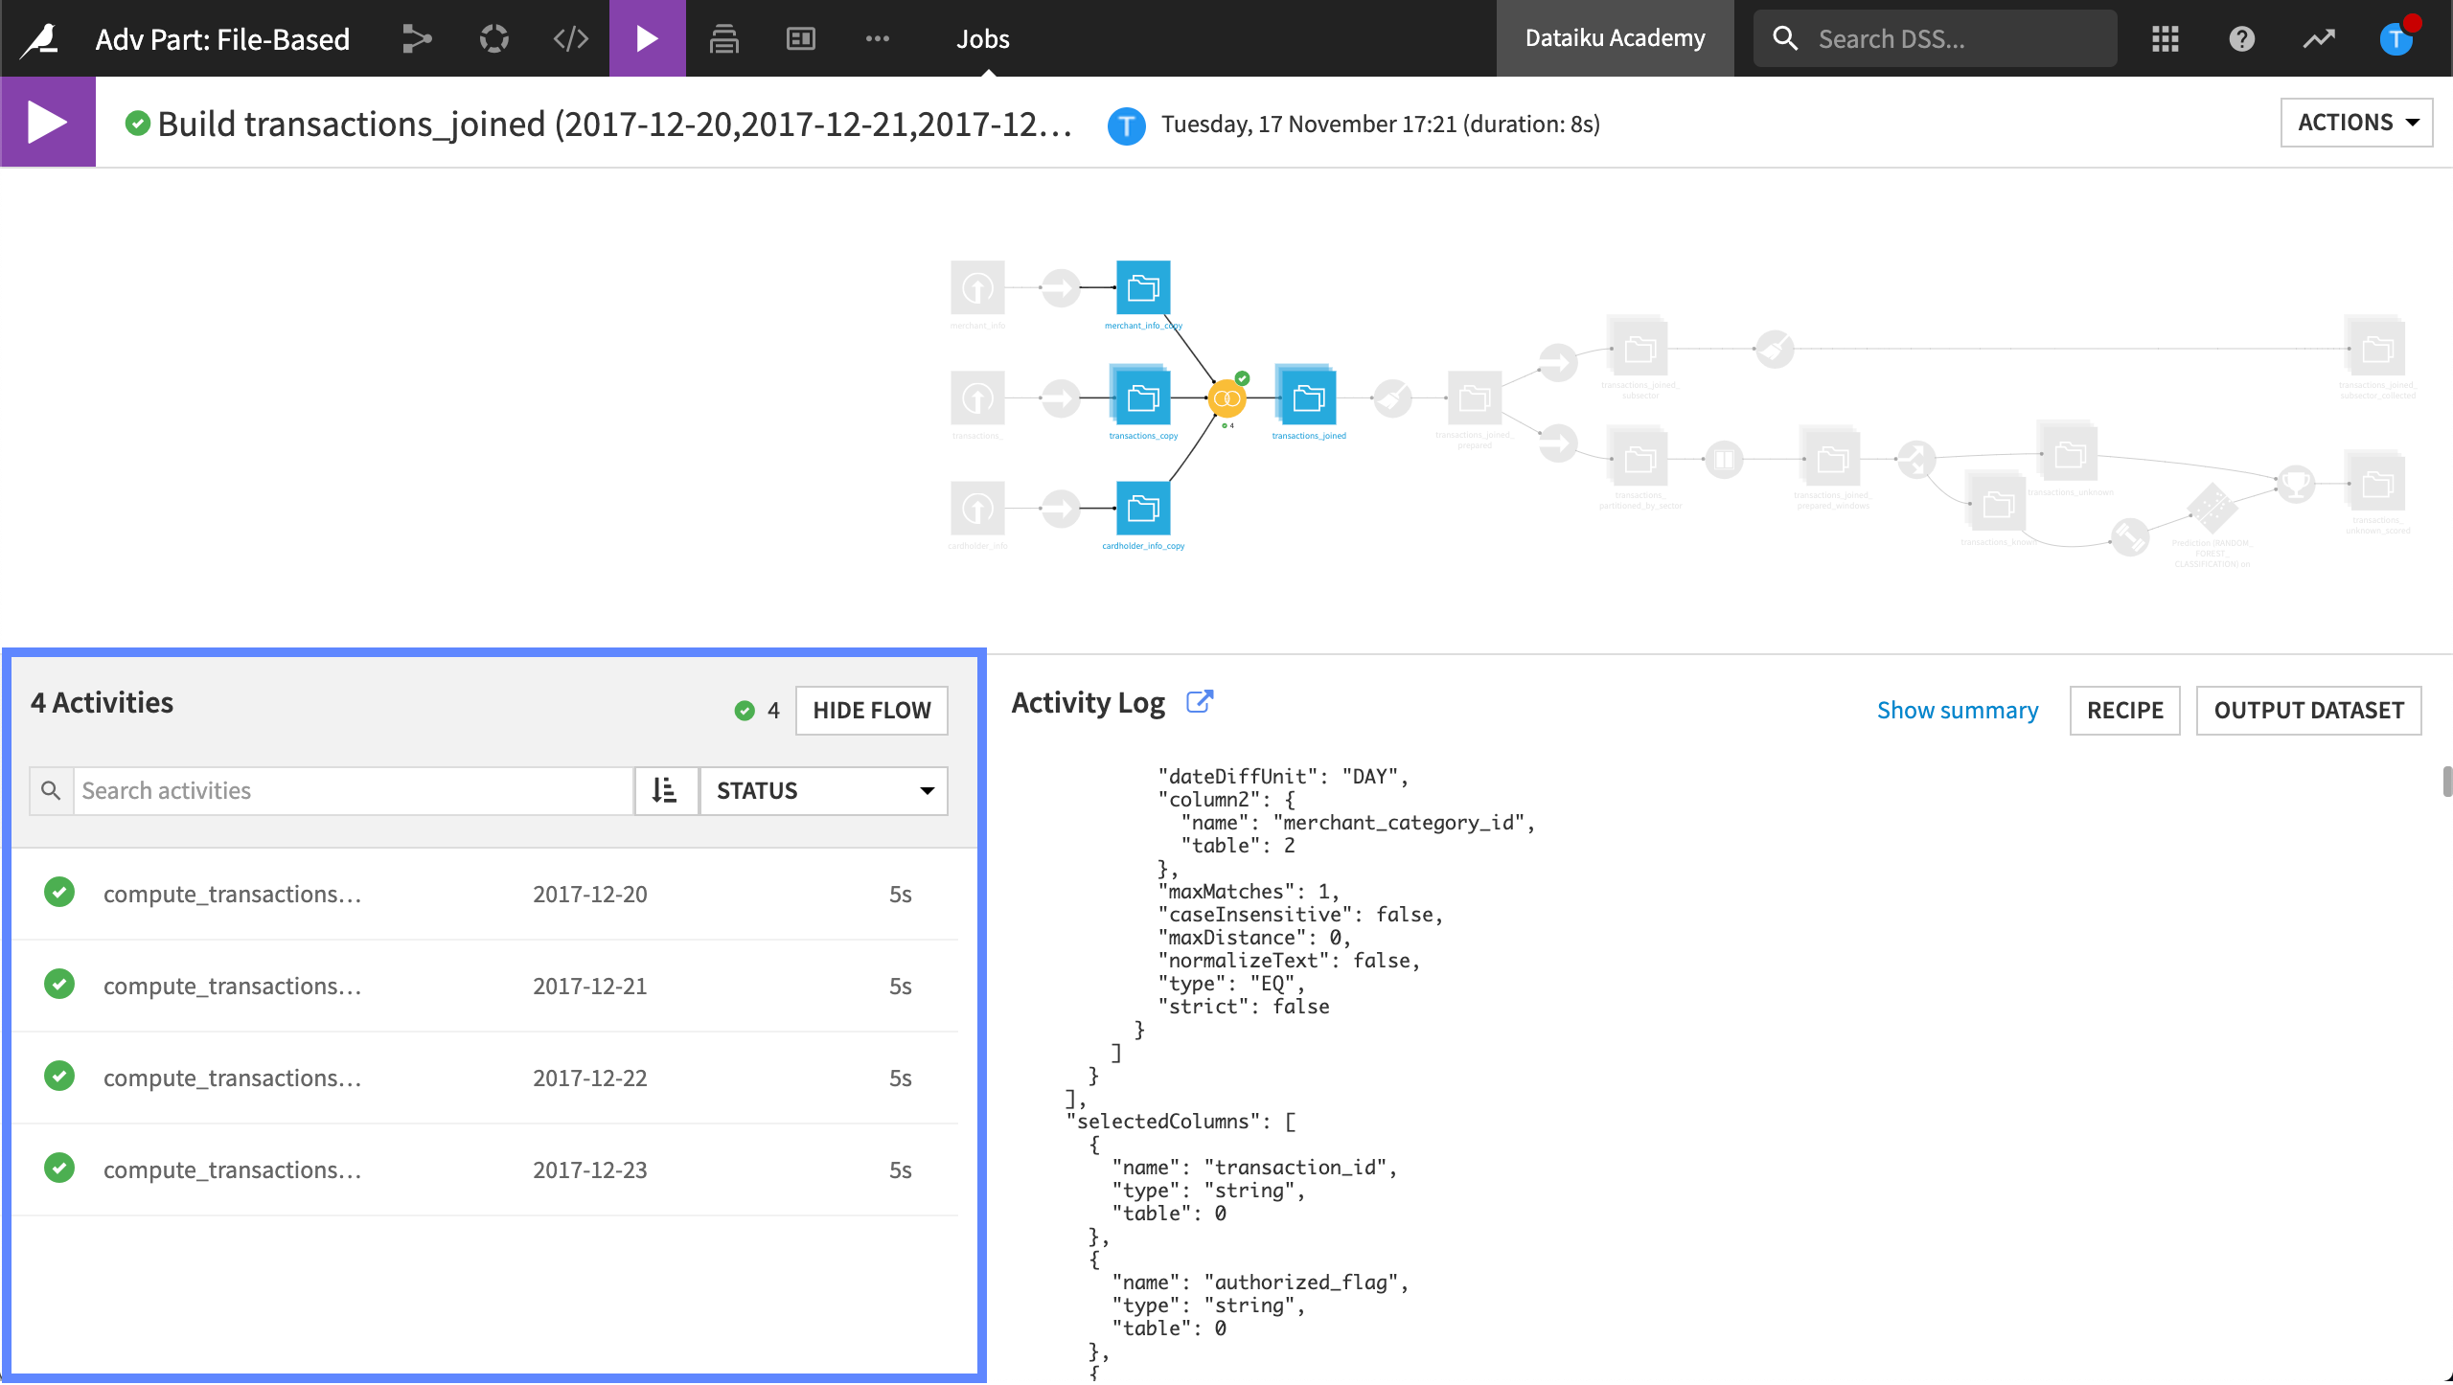Open the applications grid icon
The height and width of the screenshot is (1385, 2453).
[x=2165, y=38]
